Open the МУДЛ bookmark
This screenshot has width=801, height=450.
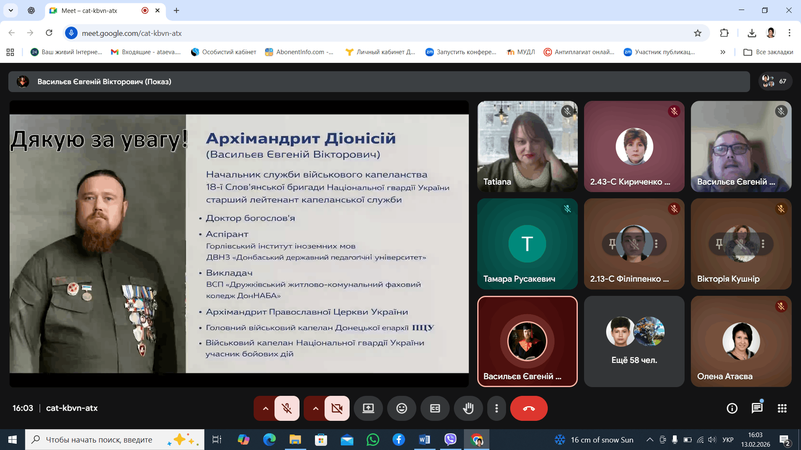coord(521,52)
